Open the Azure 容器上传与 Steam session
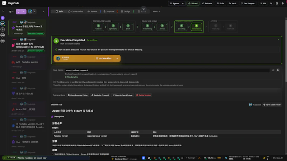The height and width of the screenshot is (161, 287). click(x=27, y=28)
